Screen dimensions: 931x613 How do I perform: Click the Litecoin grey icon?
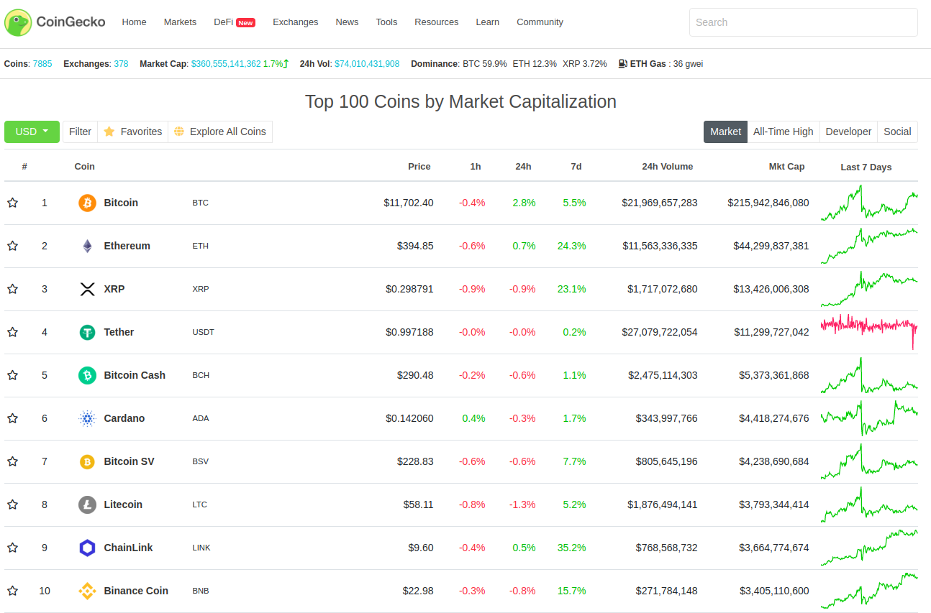87,504
